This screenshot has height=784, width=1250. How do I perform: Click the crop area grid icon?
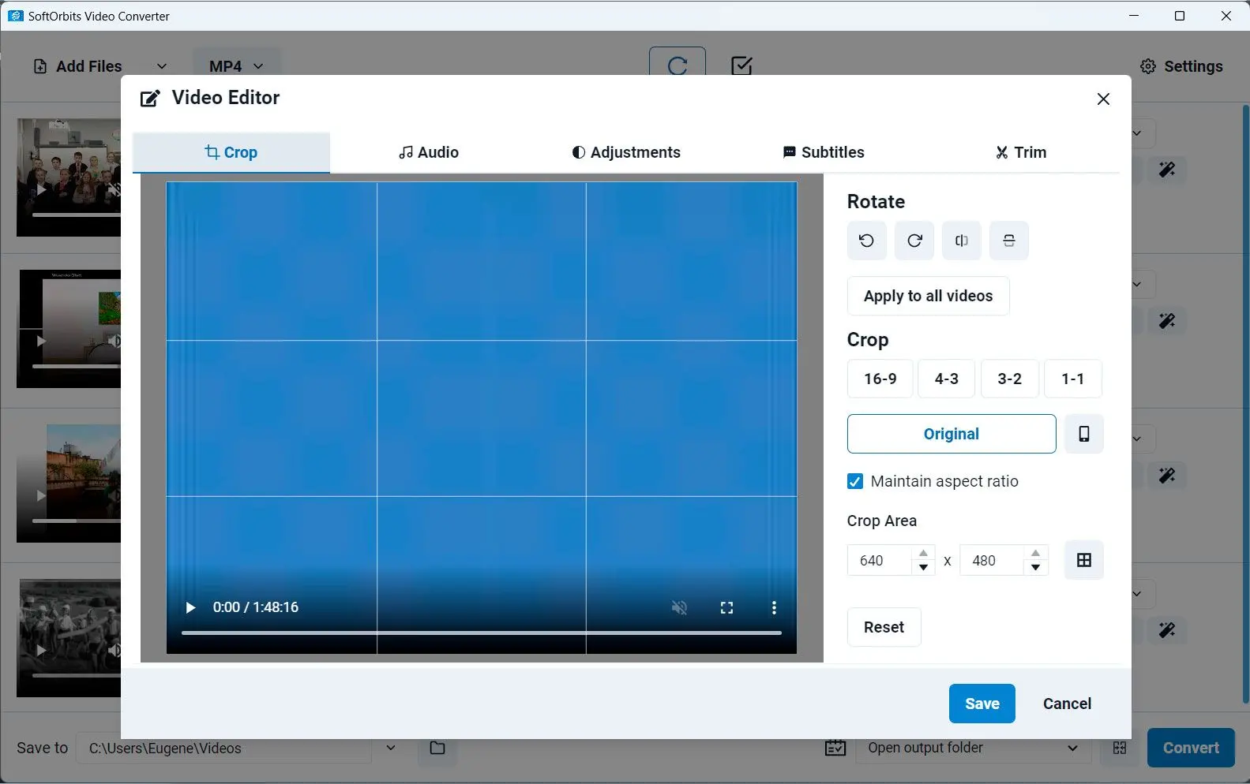(1083, 560)
